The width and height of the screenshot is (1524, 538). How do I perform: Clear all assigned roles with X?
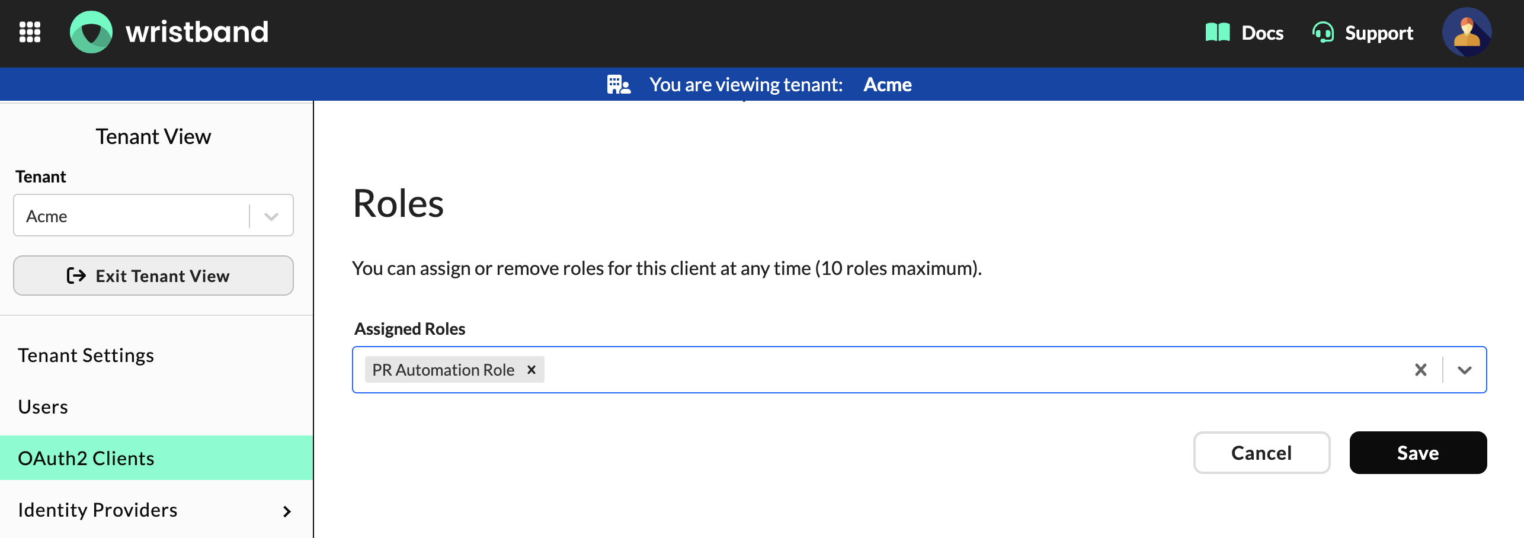[x=1421, y=370]
